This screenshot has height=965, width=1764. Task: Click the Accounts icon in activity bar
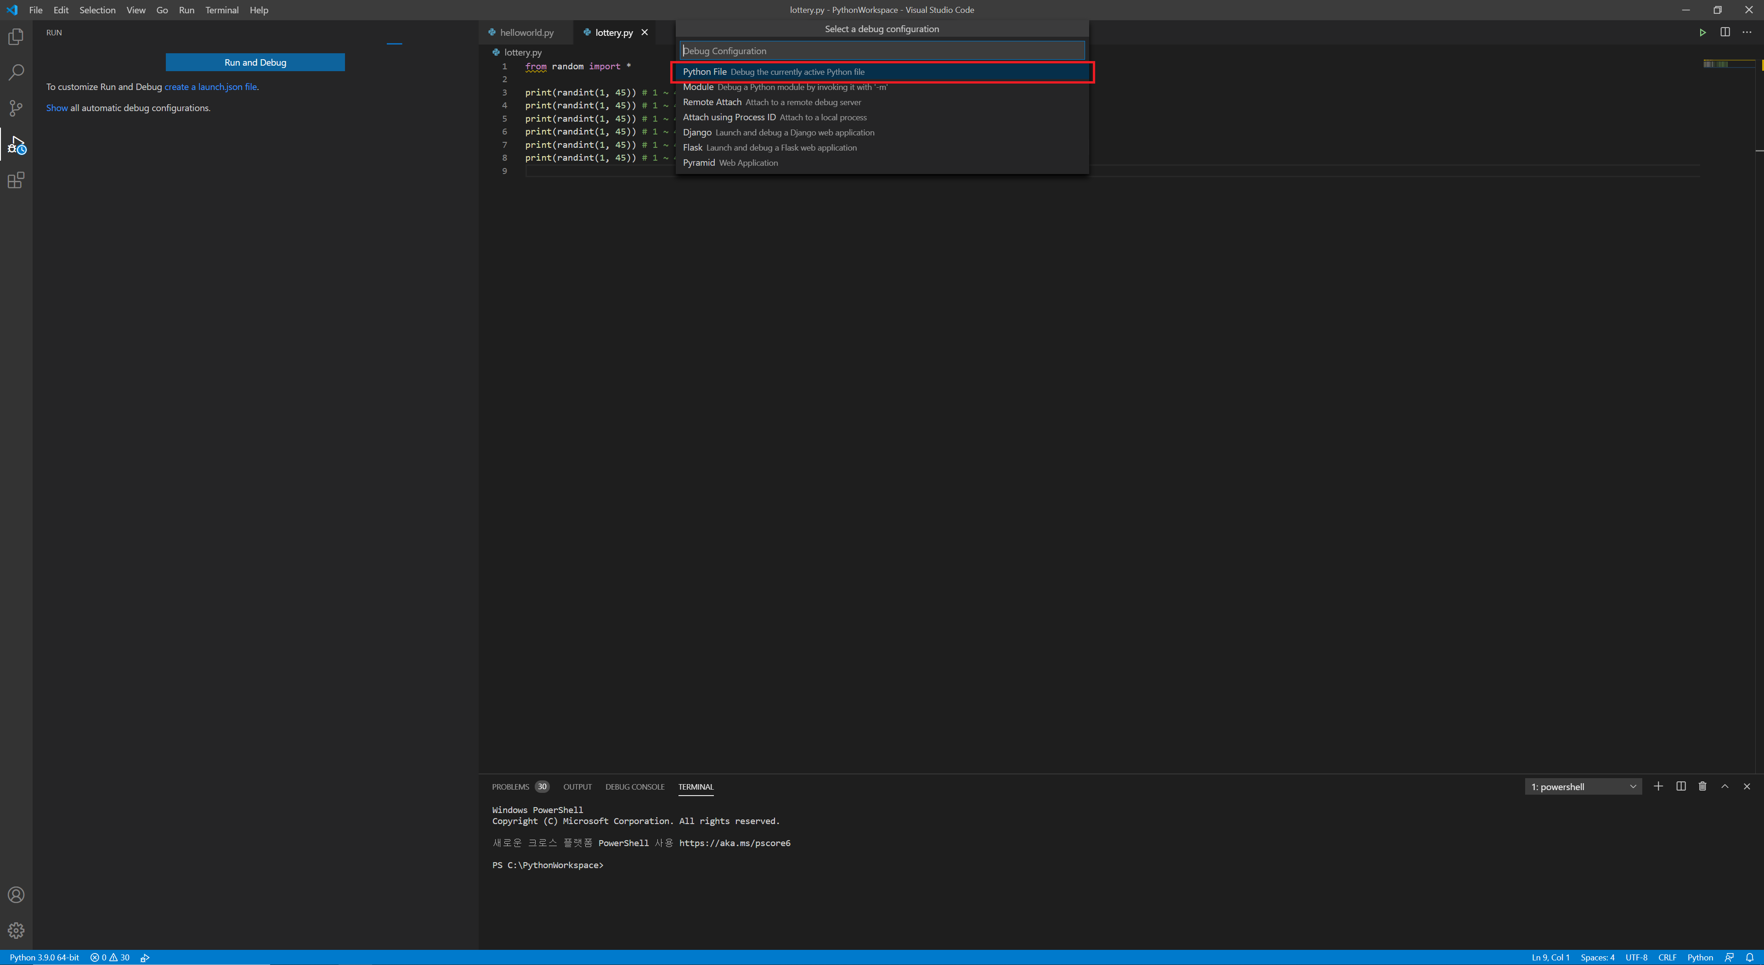(x=16, y=895)
